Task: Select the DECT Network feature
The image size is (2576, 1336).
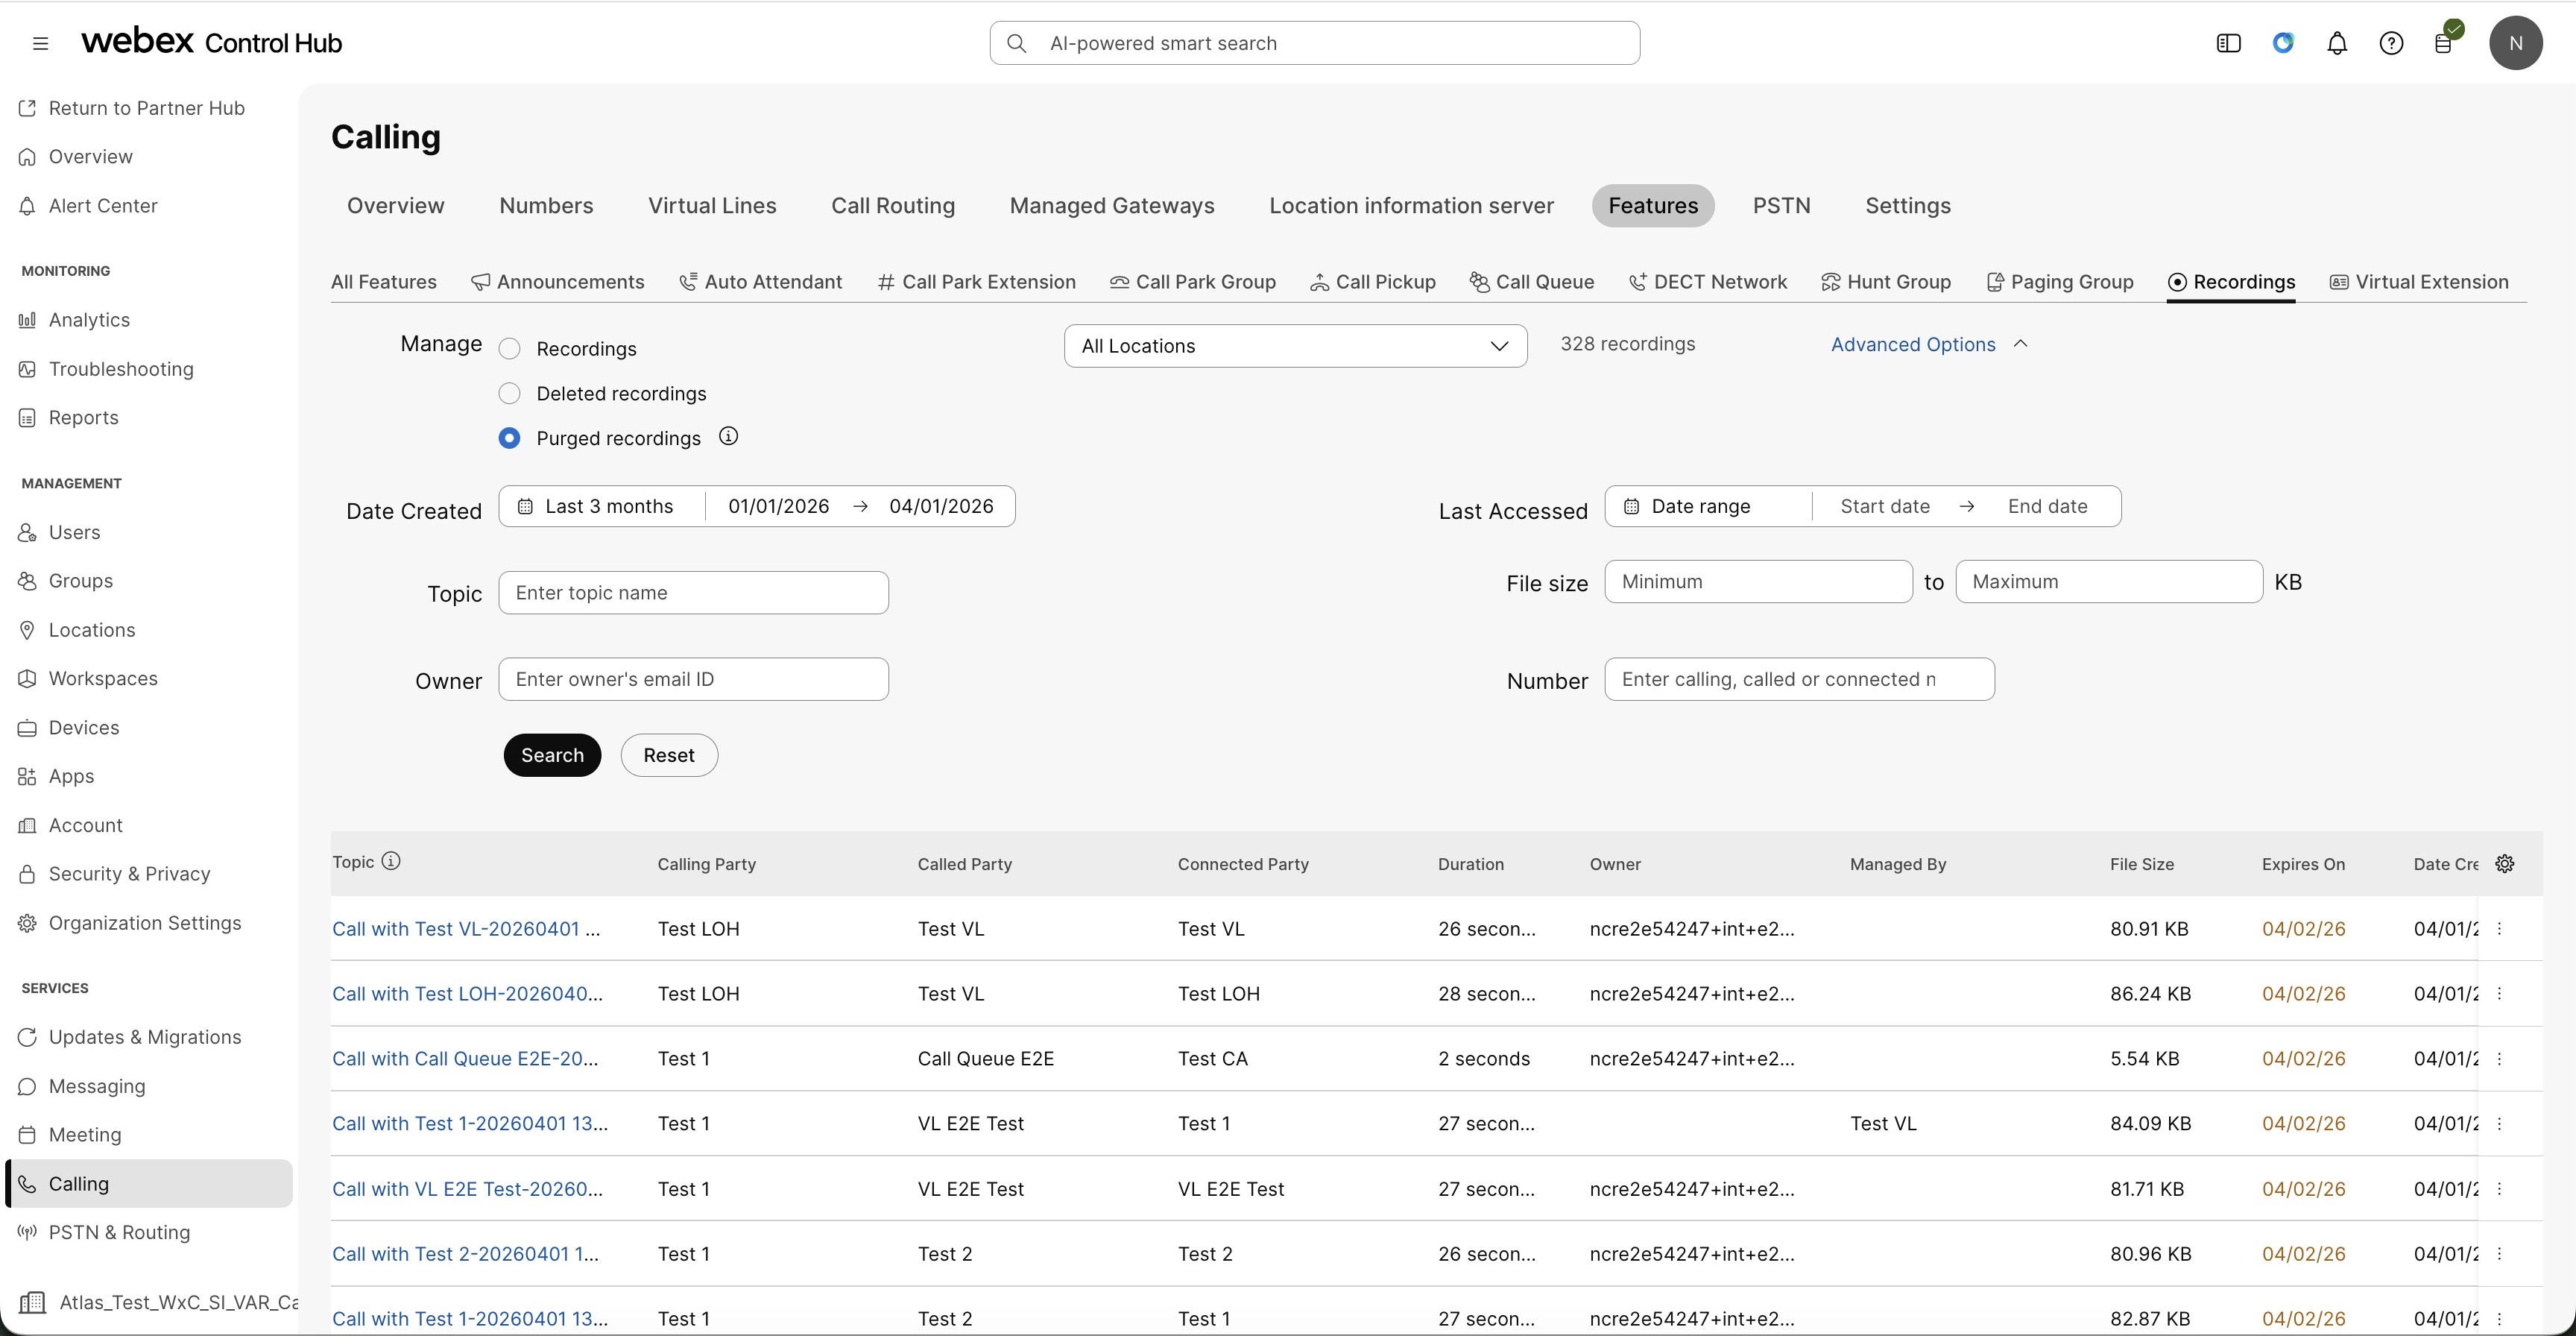Action: click(x=1707, y=282)
